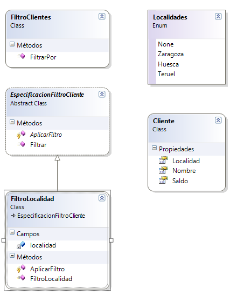Select the Teruel enum member
230x301 pixels.
pos(166,74)
